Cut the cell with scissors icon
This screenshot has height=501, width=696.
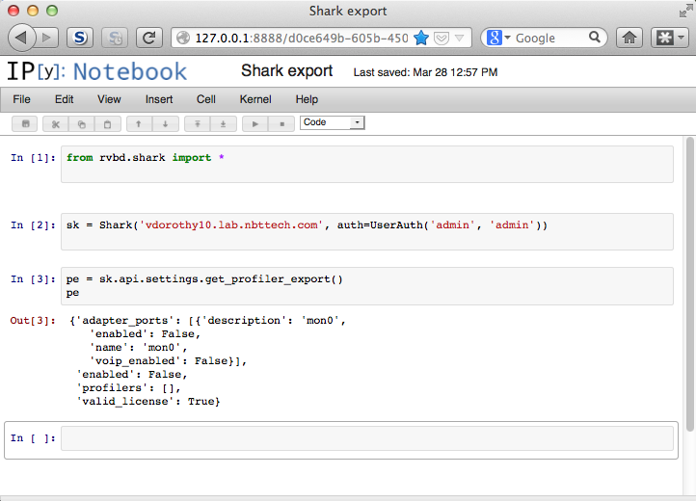56,124
